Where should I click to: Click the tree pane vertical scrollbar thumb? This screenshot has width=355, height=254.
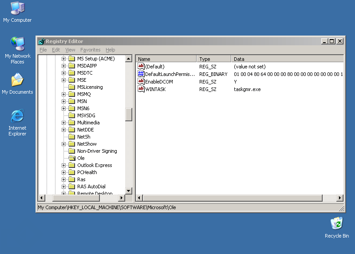click(128, 115)
